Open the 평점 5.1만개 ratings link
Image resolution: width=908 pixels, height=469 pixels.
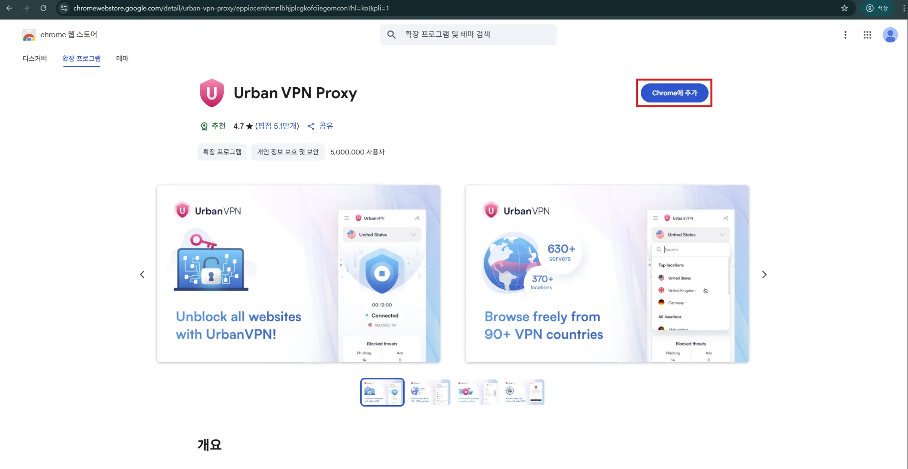click(277, 126)
